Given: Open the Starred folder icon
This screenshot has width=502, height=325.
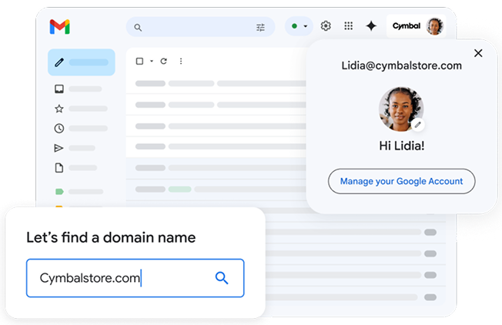Looking at the screenshot, I should (59, 109).
